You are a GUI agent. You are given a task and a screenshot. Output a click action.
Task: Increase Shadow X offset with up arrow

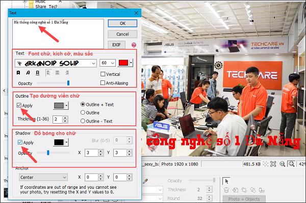pos(100,151)
